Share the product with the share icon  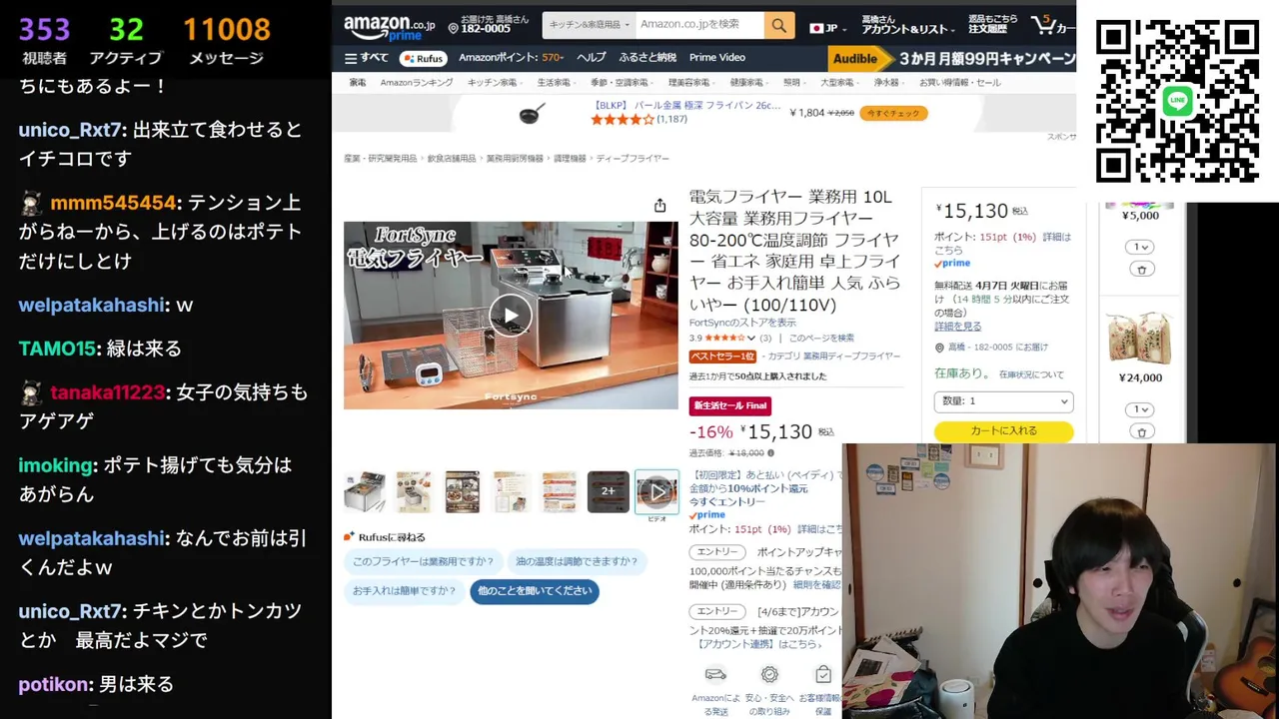pos(659,206)
